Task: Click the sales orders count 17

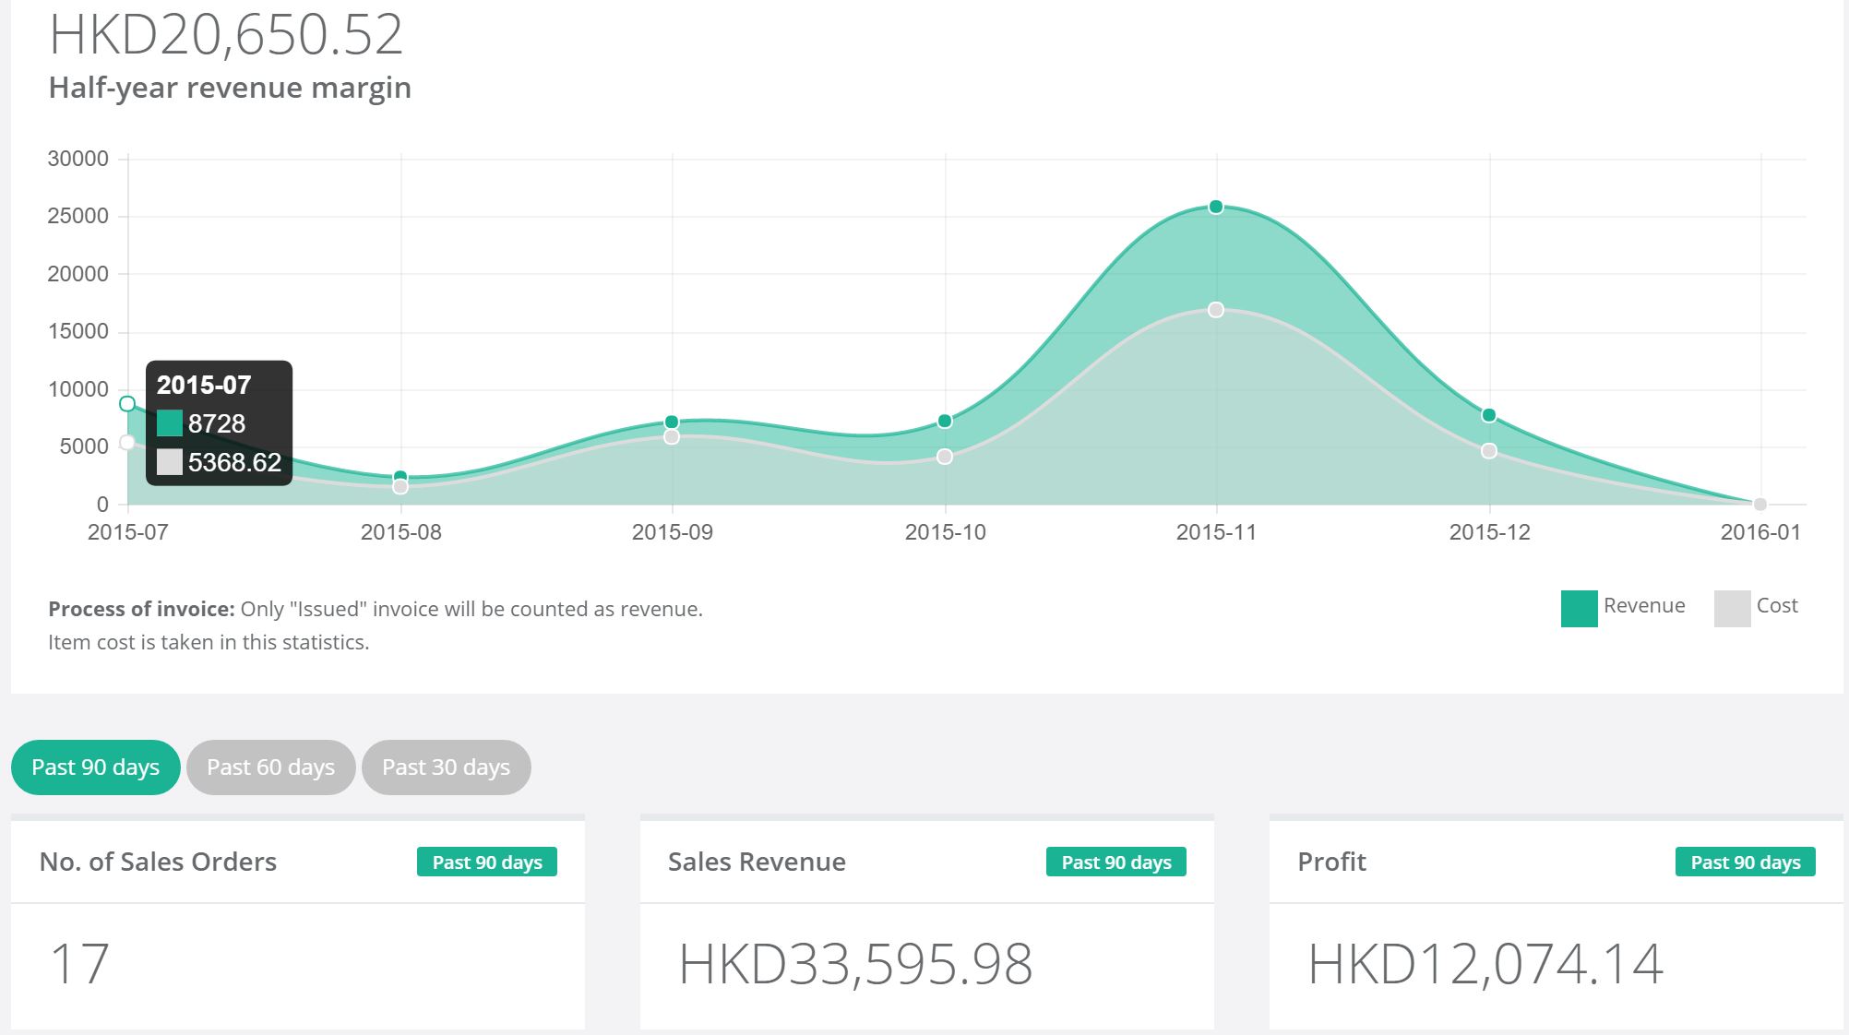Action: click(80, 964)
